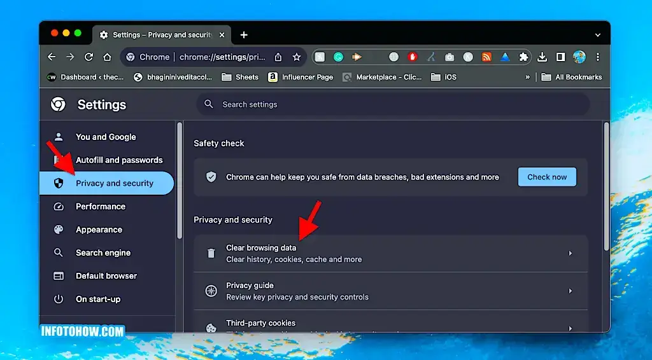Open Marketplace - Clic... bookmark
Screen dimensions: 652x360
tap(382, 77)
